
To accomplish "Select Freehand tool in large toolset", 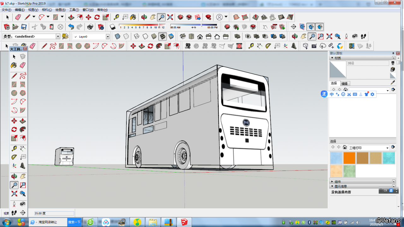I will coord(23,76).
